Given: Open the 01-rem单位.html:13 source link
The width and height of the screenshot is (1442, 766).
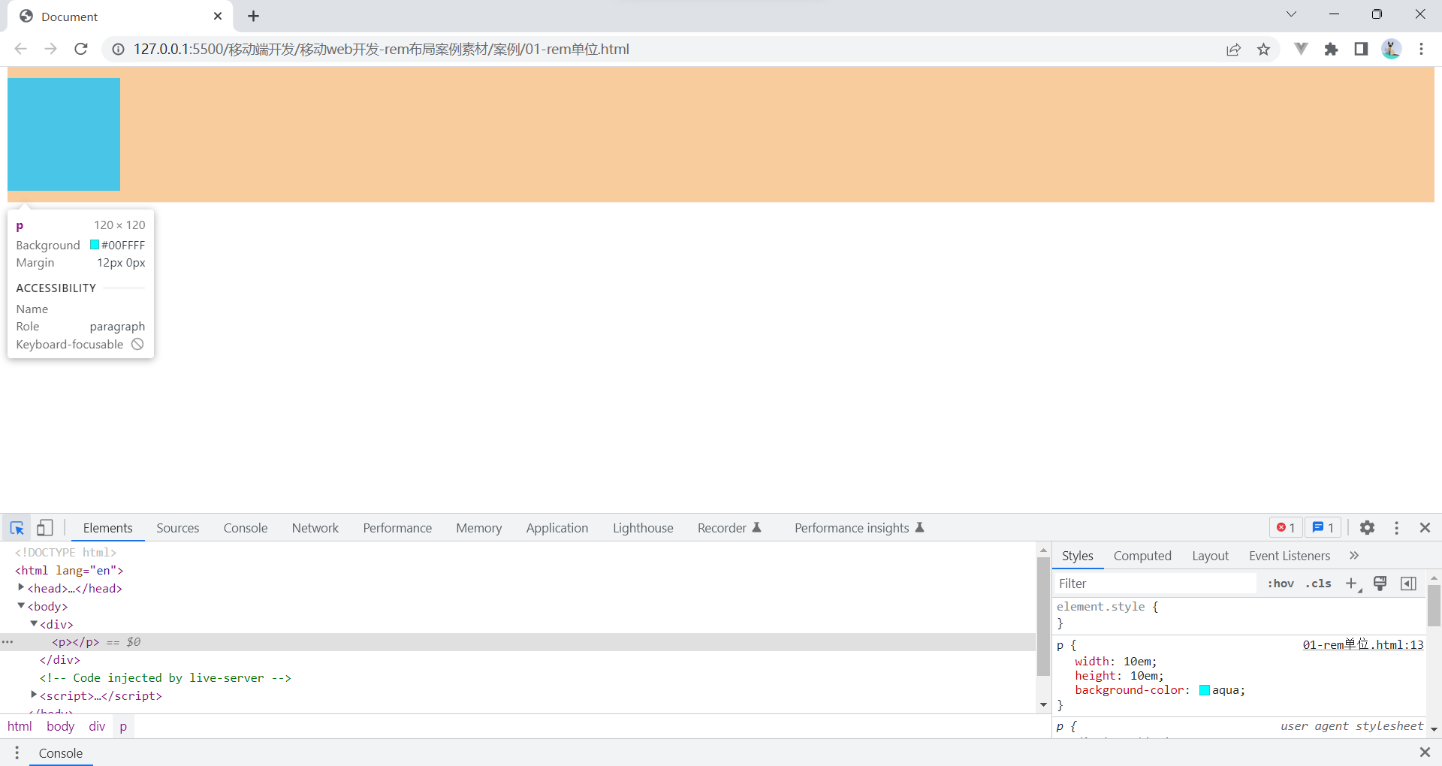Looking at the screenshot, I should [1362, 645].
